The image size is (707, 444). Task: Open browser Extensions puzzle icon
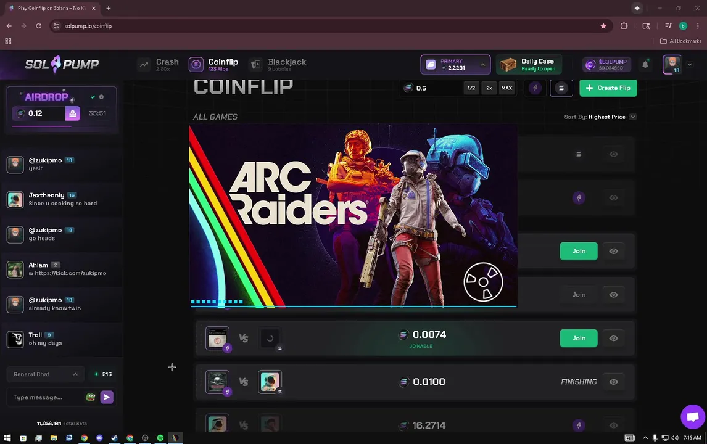point(624,26)
